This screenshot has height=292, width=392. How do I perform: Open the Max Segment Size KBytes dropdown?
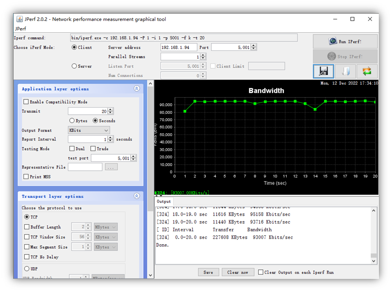tap(105, 247)
